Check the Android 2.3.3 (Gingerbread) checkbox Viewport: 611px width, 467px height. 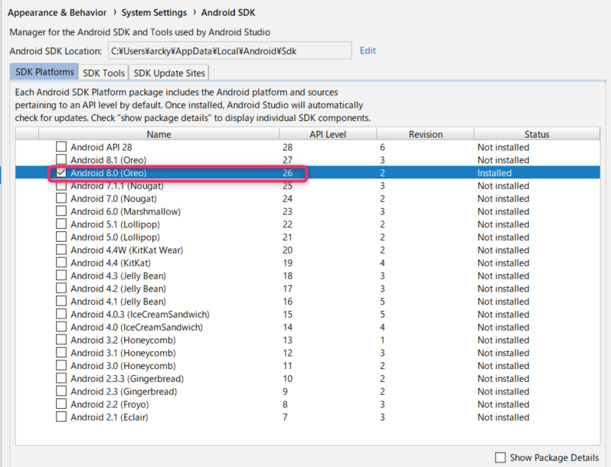pos(61,378)
